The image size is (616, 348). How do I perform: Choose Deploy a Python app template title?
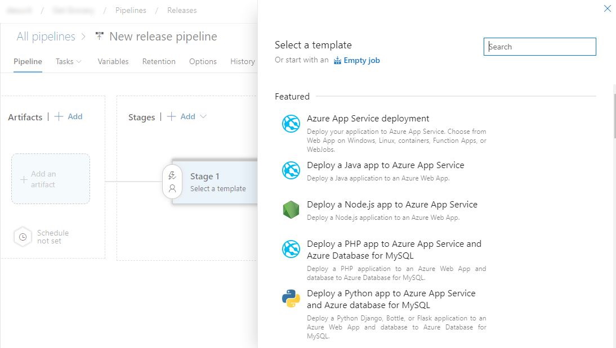(391, 299)
